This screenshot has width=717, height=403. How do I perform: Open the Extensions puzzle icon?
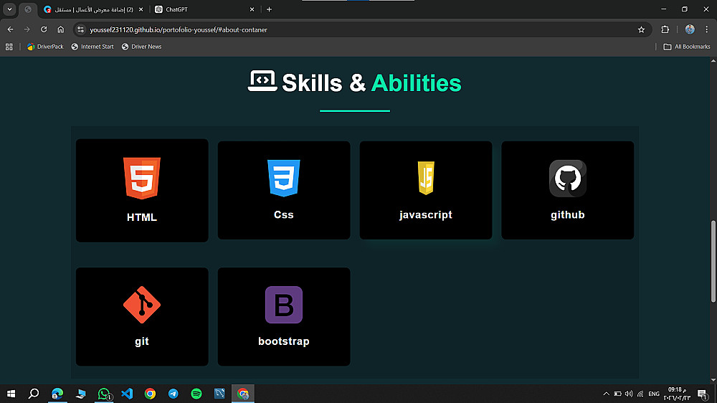[665, 29]
